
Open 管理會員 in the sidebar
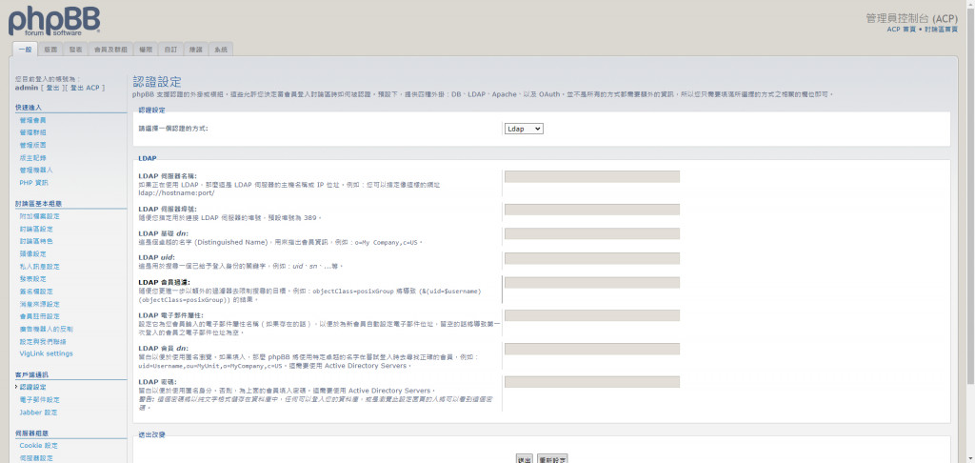tap(33, 120)
